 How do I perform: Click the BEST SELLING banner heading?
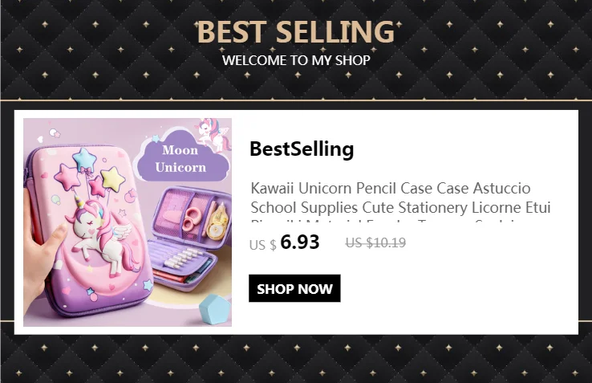[x=296, y=32]
